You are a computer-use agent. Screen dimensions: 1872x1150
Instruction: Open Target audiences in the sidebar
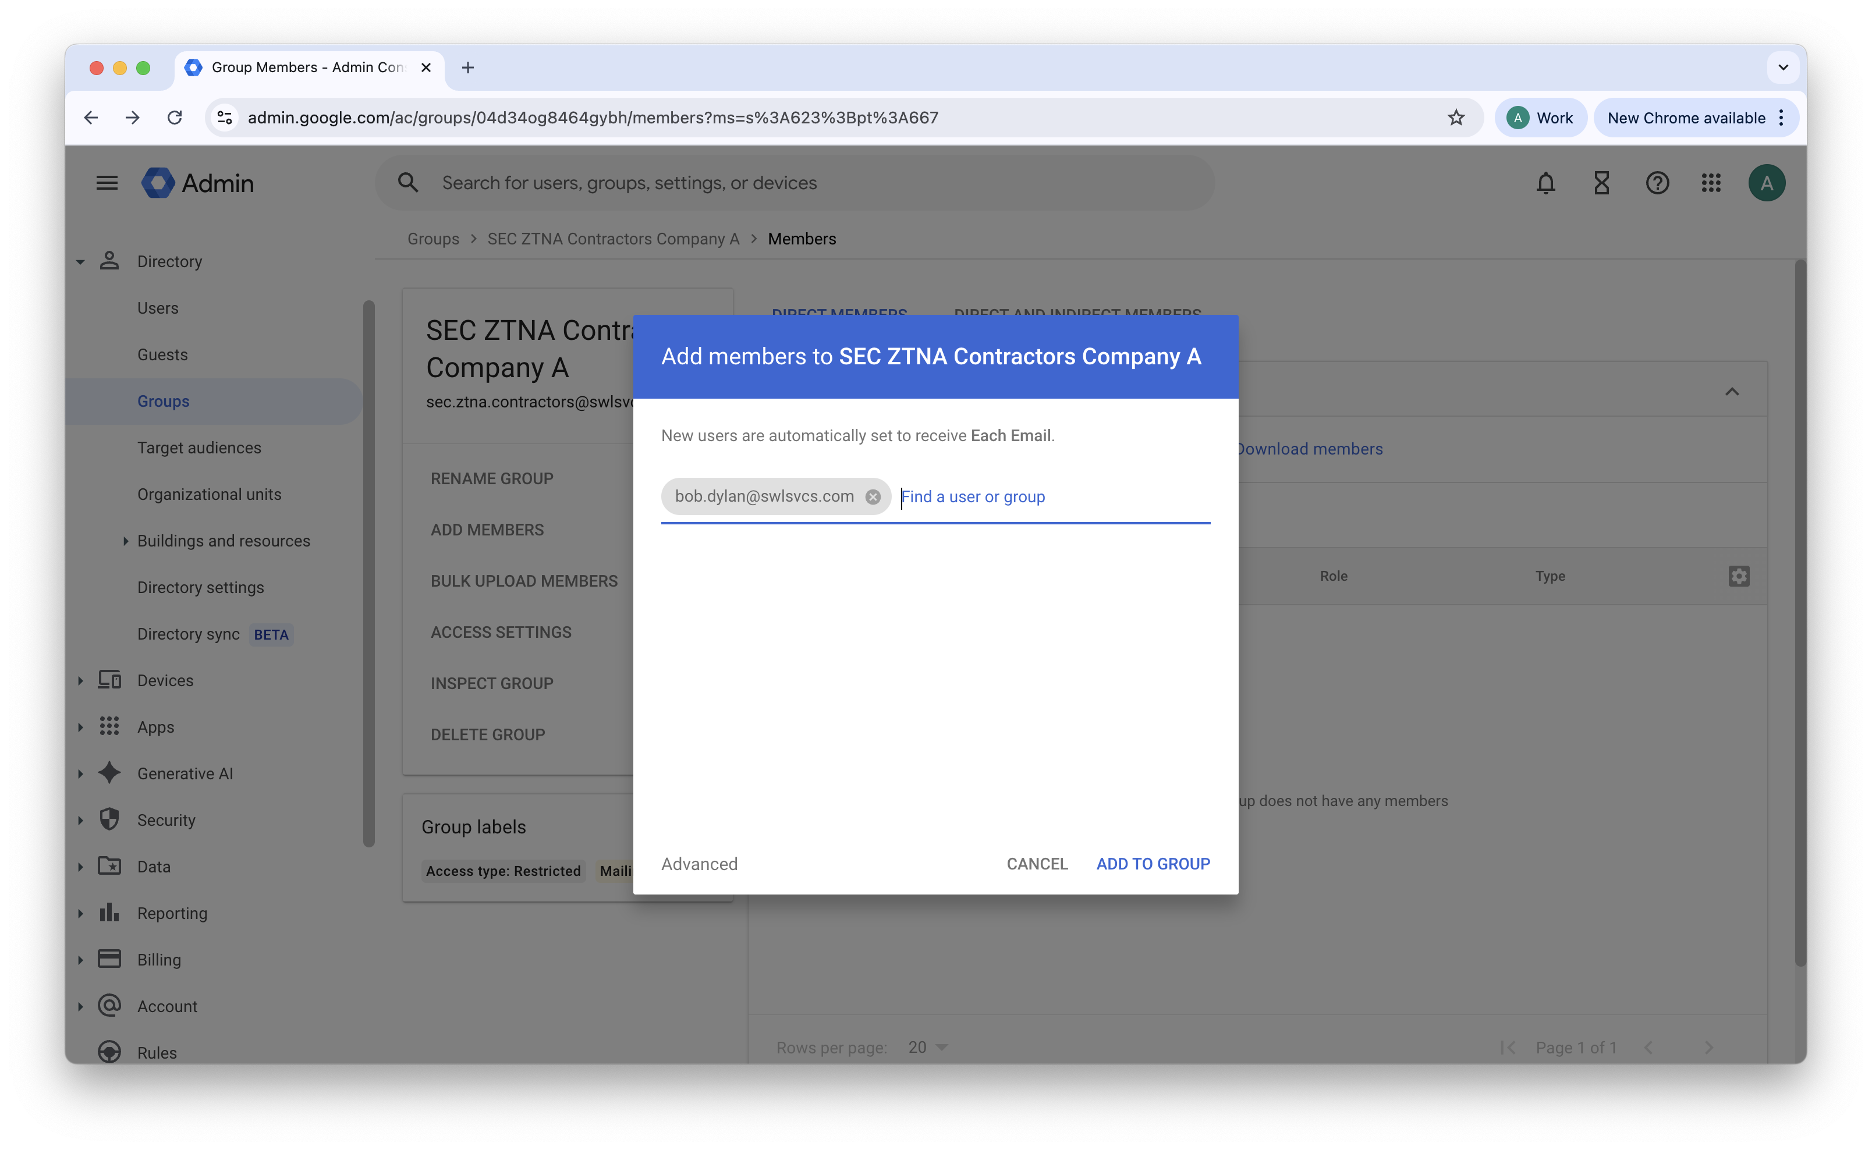199,448
